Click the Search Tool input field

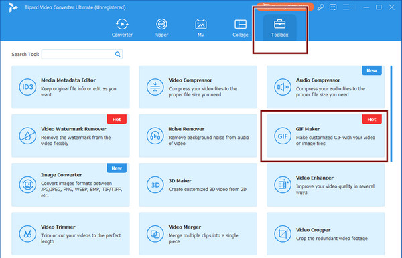(x=82, y=54)
